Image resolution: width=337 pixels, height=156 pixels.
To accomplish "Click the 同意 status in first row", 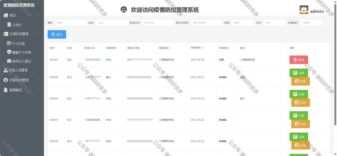I will pos(221,60).
